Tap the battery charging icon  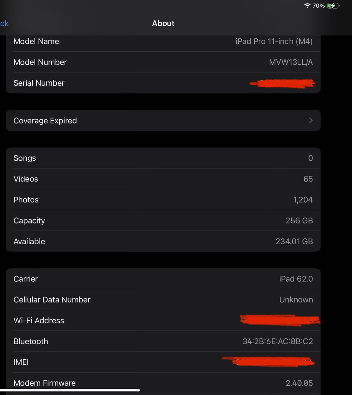(333, 6)
